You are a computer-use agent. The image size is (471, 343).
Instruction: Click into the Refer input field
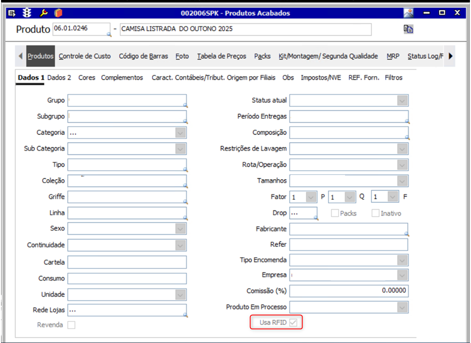click(x=349, y=245)
